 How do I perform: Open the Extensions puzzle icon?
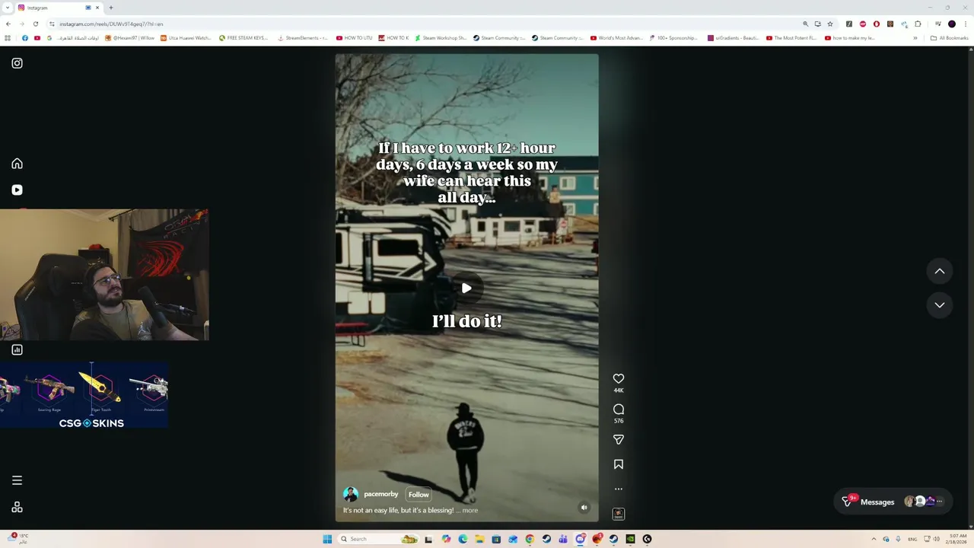click(x=918, y=24)
